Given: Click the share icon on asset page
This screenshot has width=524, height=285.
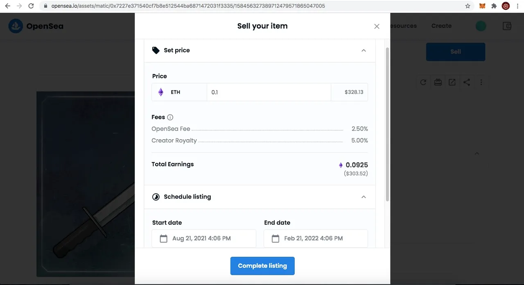Looking at the screenshot, I should (x=467, y=82).
